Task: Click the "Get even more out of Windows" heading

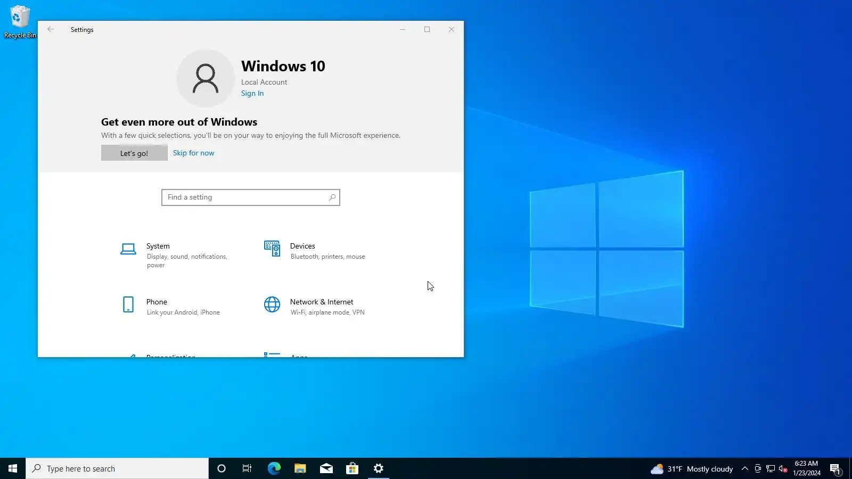Action: click(179, 122)
